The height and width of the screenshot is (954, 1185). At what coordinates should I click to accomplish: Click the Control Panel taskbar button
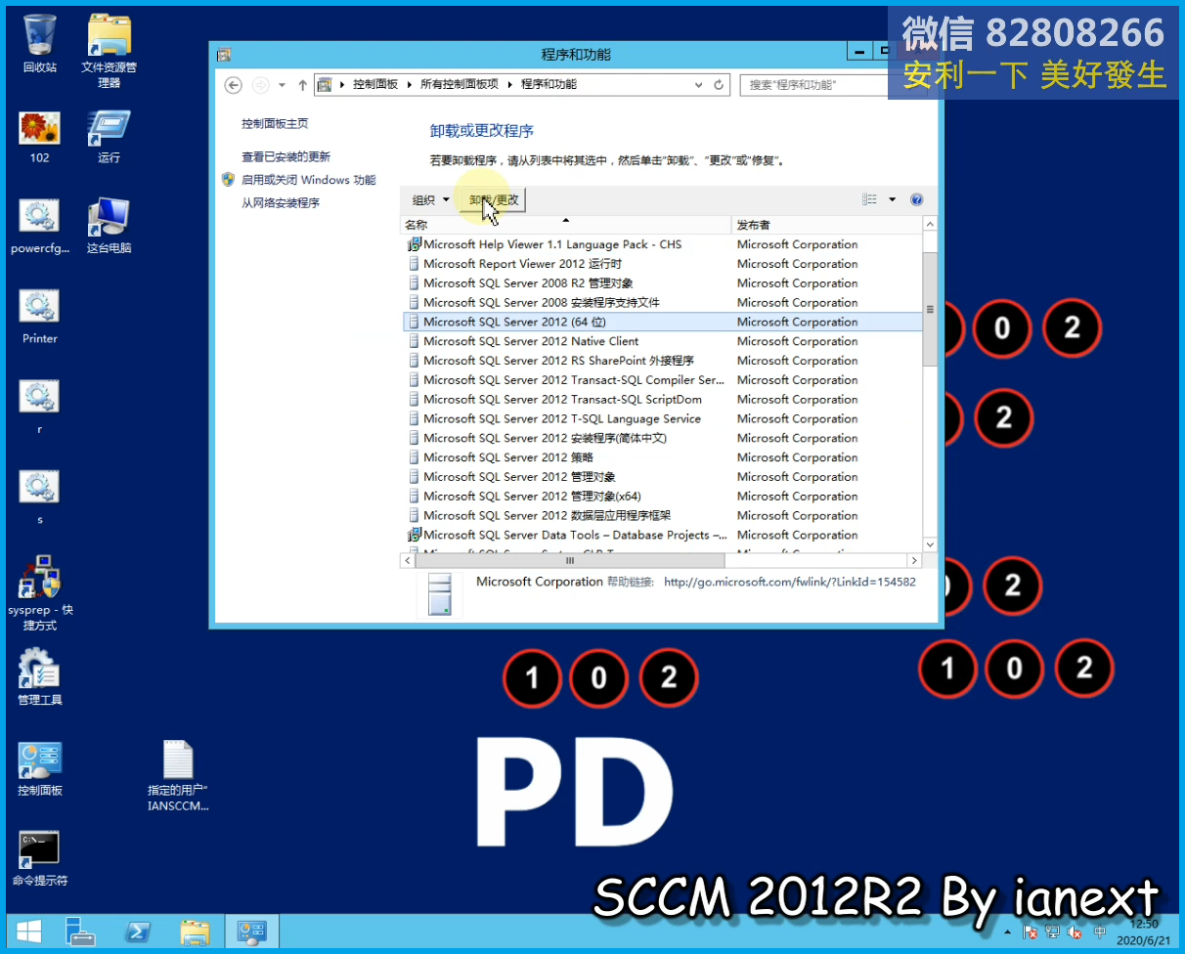252,932
